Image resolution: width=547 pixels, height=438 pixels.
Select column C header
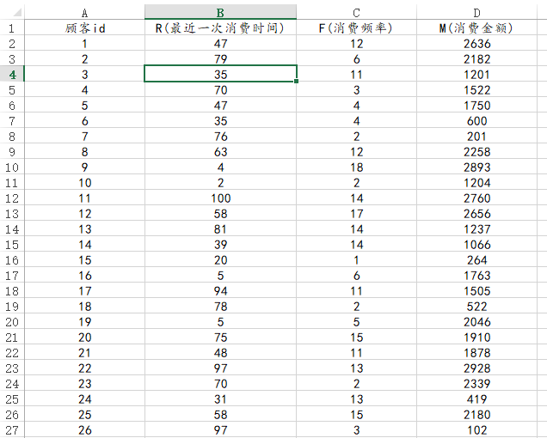(356, 12)
